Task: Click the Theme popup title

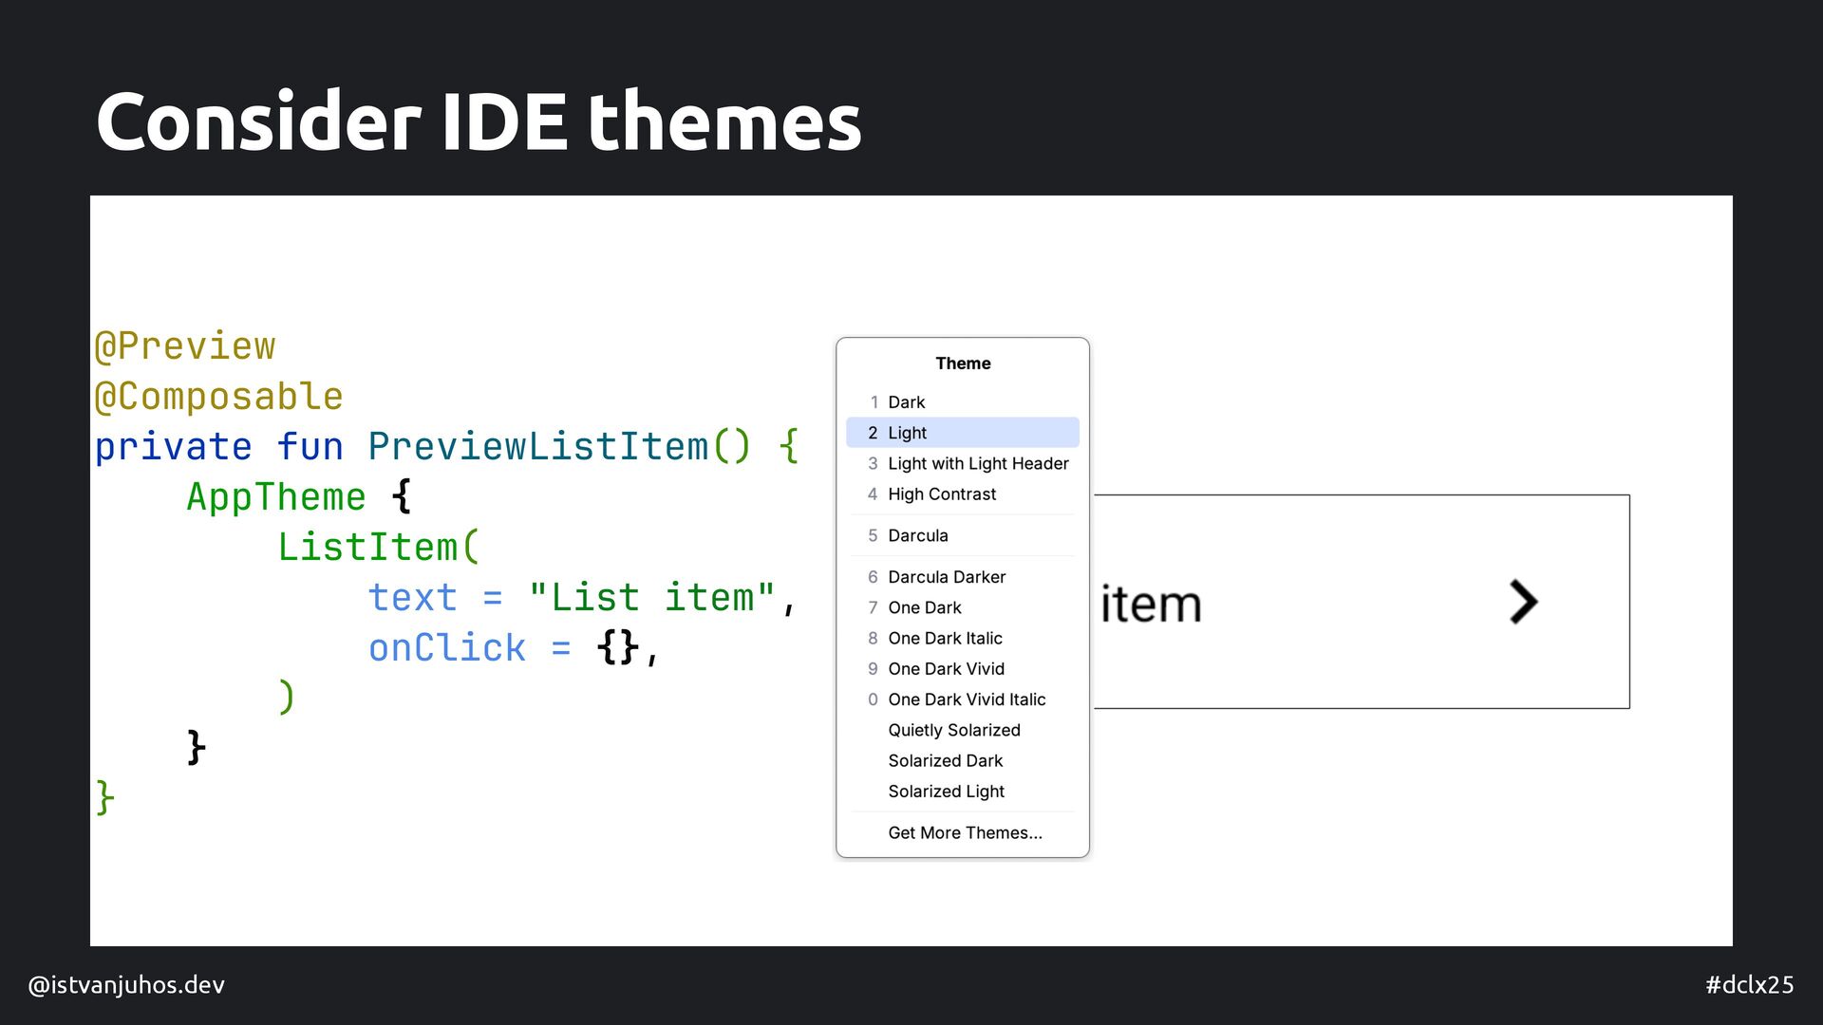Action: point(963,363)
